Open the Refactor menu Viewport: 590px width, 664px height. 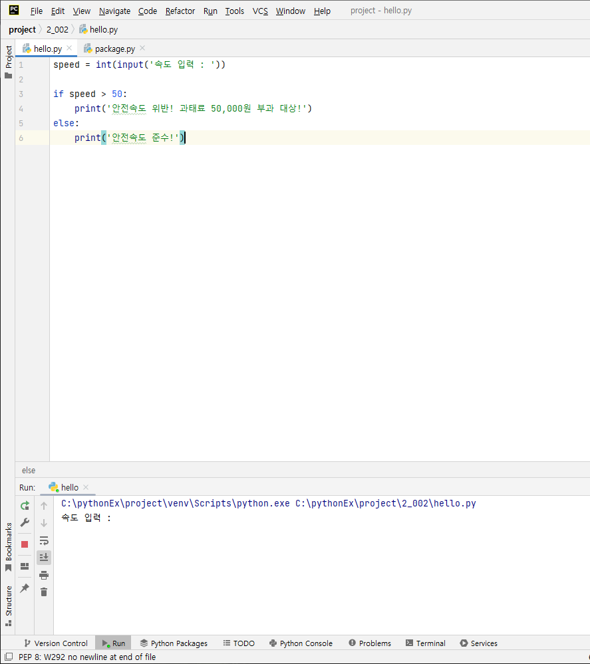coord(180,11)
